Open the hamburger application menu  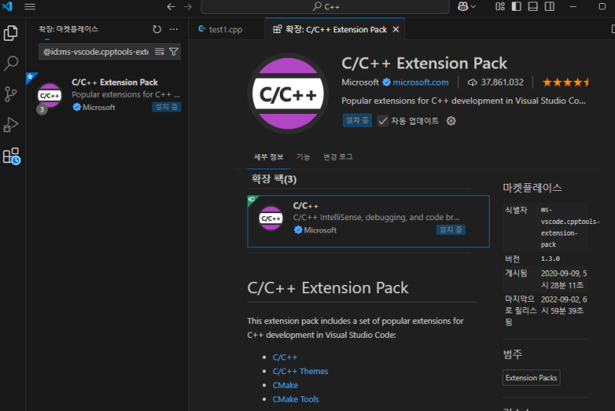point(30,7)
